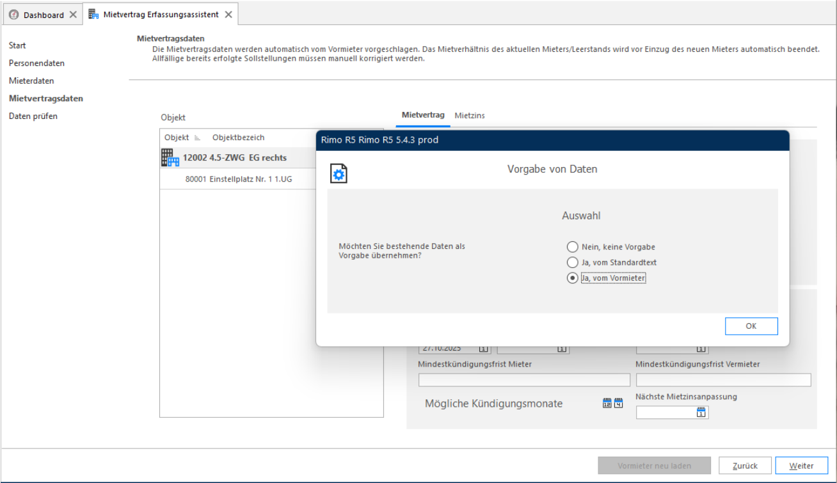This screenshot has height=483, width=837.
Task: Close the Mietvertrag Erfassungsassistent tab
Action: pos(228,15)
